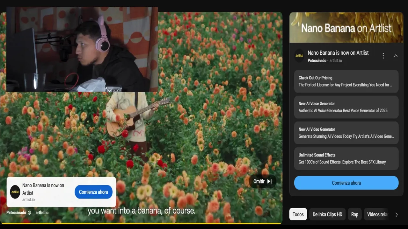The height and width of the screenshot is (229, 408).
Task: Click the Artlist logo in side panel
Action: 299,56
